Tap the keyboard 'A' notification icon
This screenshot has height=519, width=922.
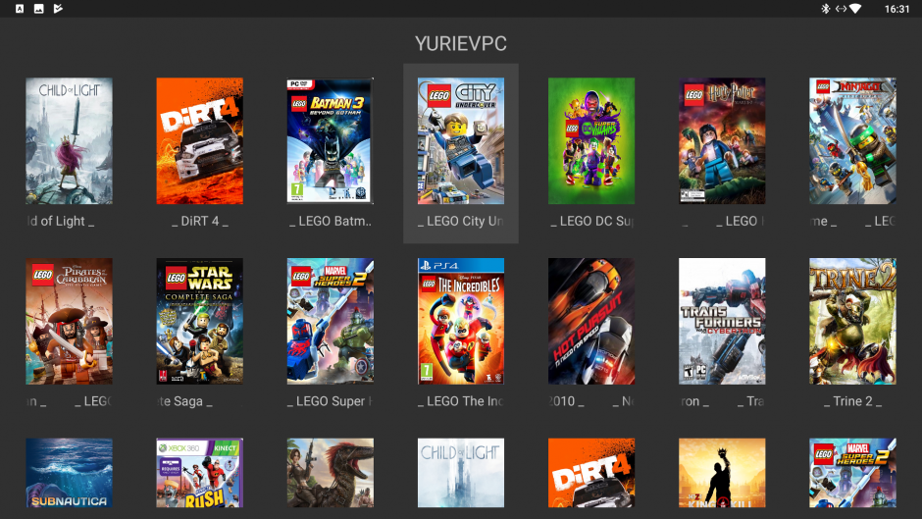20,8
